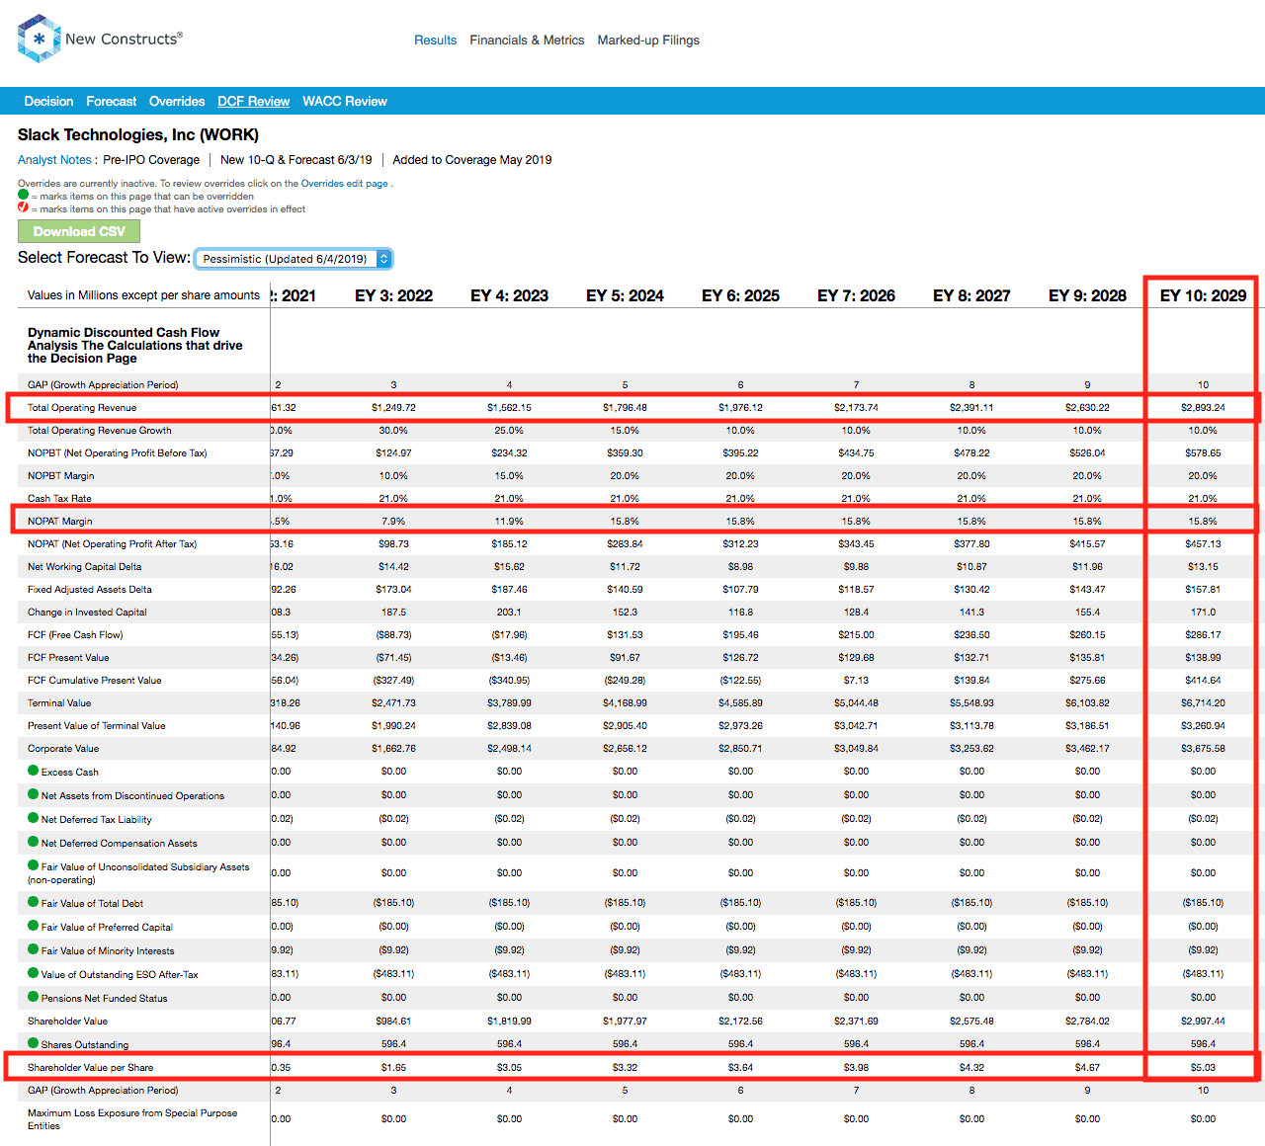This screenshot has height=1146, width=1265.
Task: Click the Slack Technologies, Inc (WORK) heading
Action: coord(138,135)
